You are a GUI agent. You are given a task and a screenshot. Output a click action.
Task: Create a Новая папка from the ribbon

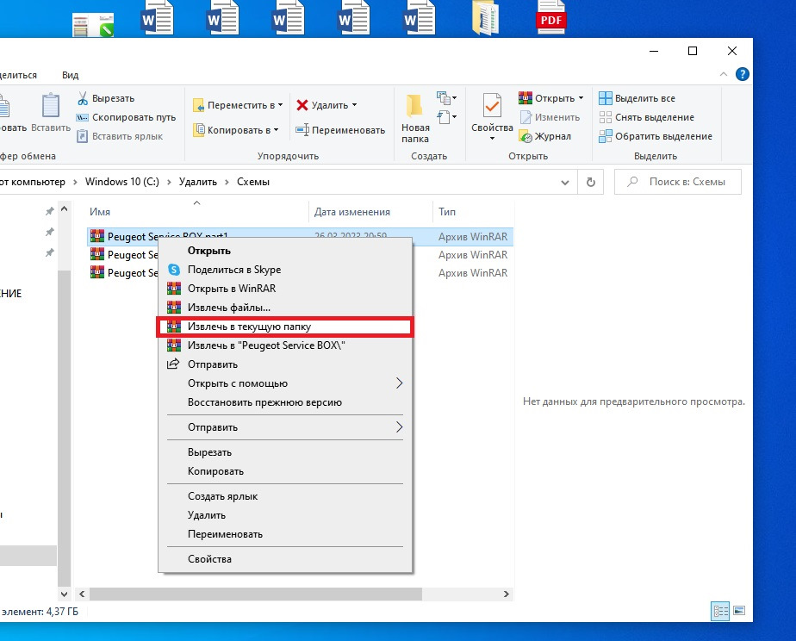point(415,118)
